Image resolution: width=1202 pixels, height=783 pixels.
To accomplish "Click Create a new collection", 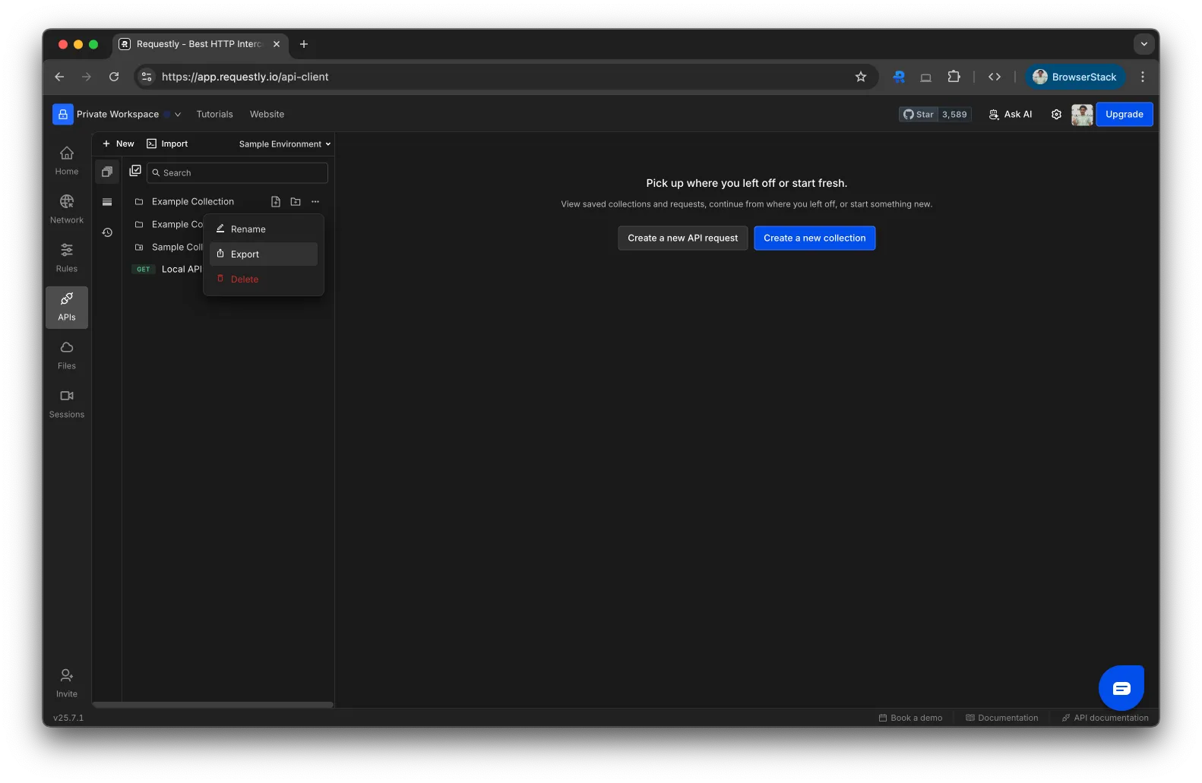I will (x=815, y=238).
